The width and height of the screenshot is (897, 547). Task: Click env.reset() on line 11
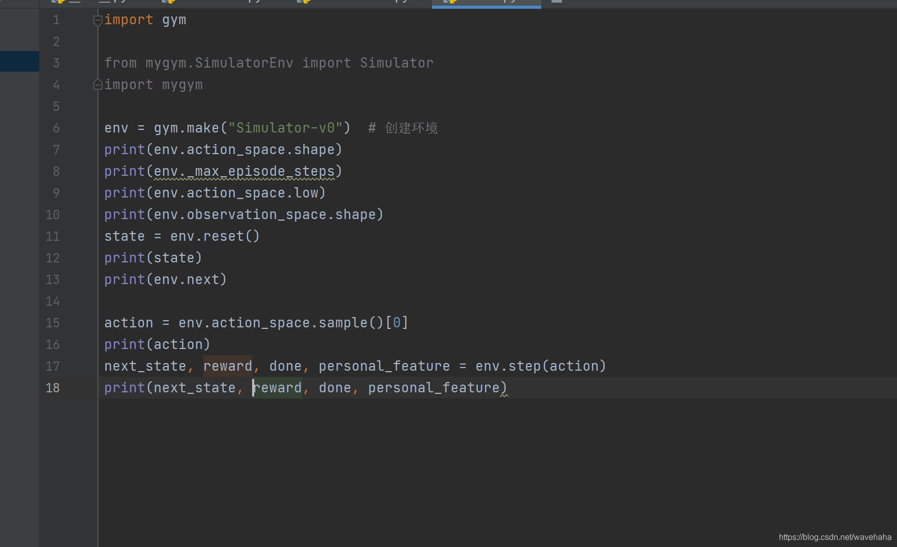(215, 236)
